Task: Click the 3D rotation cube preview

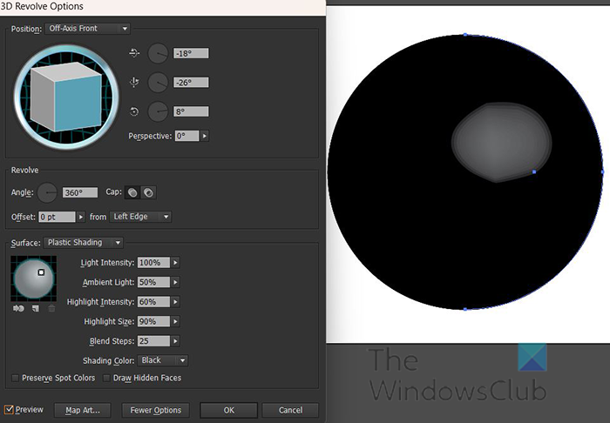Action: tap(66, 97)
